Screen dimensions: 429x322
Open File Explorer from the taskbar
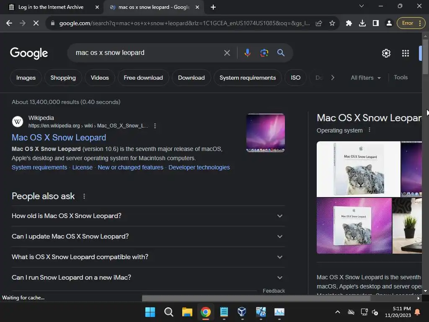(187, 312)
